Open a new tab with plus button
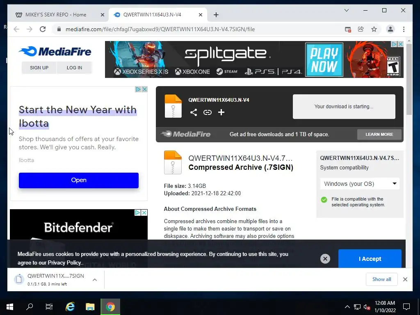This screenshot has width=420, height=315. click(216, 15)
